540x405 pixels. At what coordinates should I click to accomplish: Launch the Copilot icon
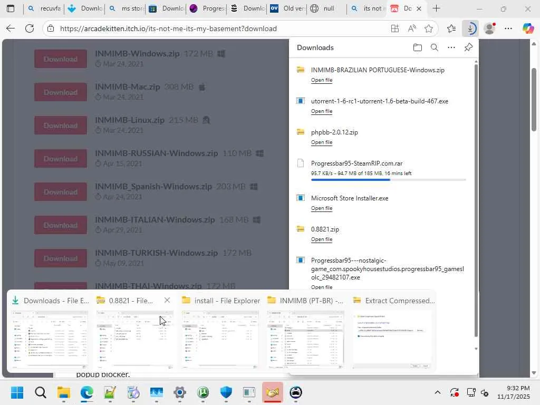point(528,28)
